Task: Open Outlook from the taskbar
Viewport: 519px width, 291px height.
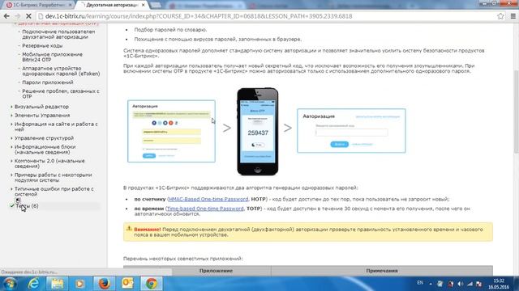Action: click(x=128, y=284)
